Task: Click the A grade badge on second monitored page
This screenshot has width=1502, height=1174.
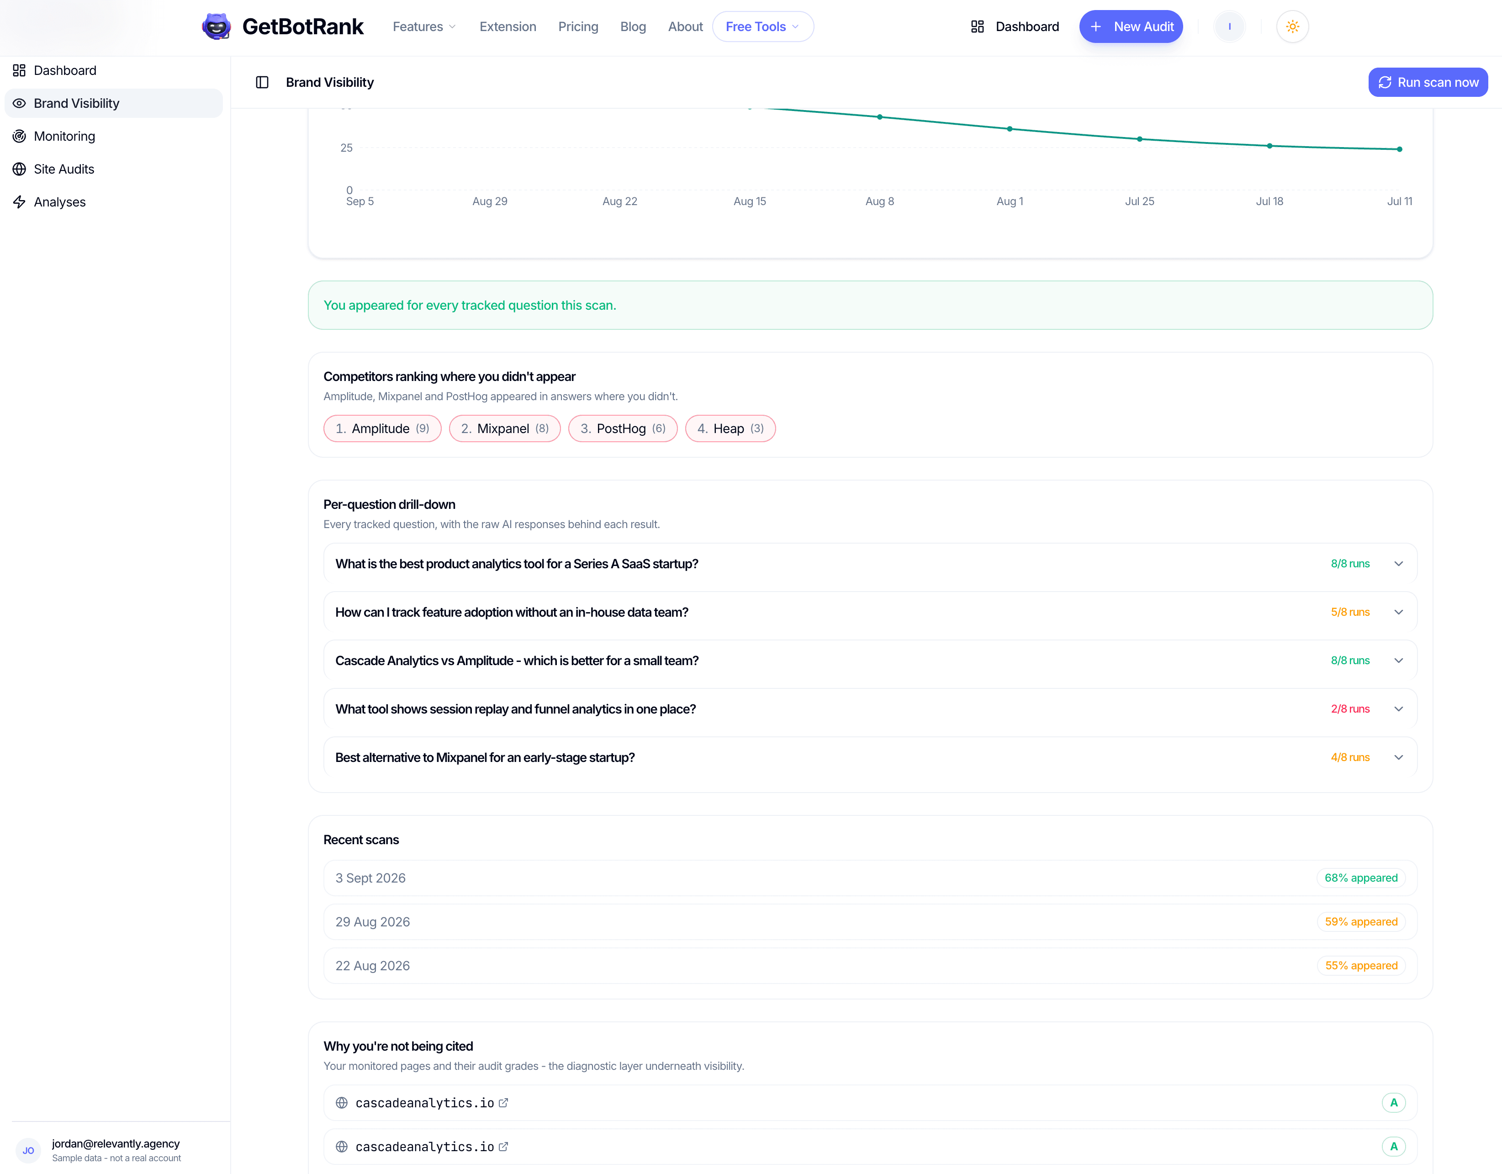Action: (x=1393, y=1147)
